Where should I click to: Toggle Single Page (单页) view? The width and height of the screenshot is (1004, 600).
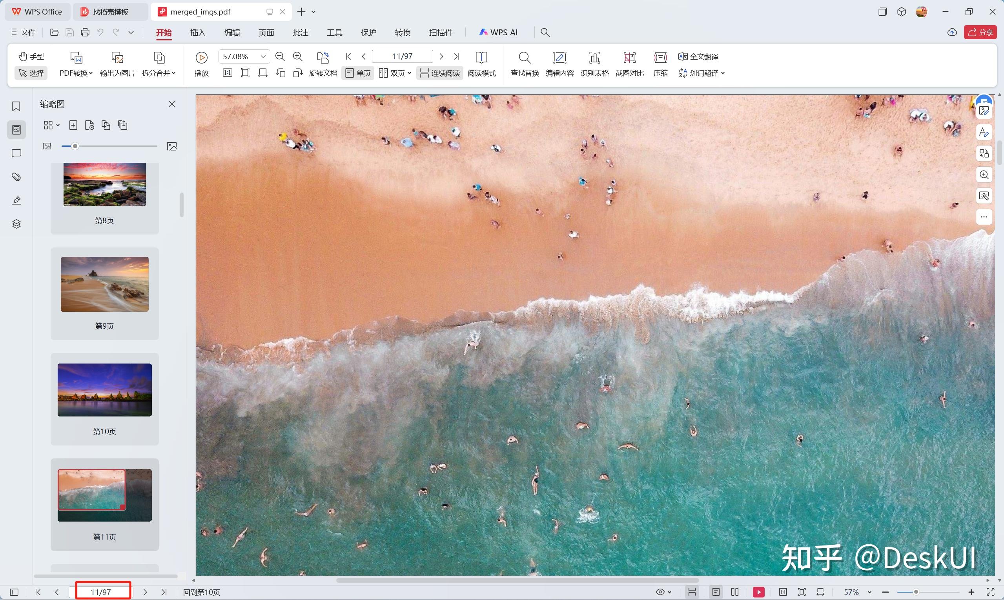(x=358, y=73)
